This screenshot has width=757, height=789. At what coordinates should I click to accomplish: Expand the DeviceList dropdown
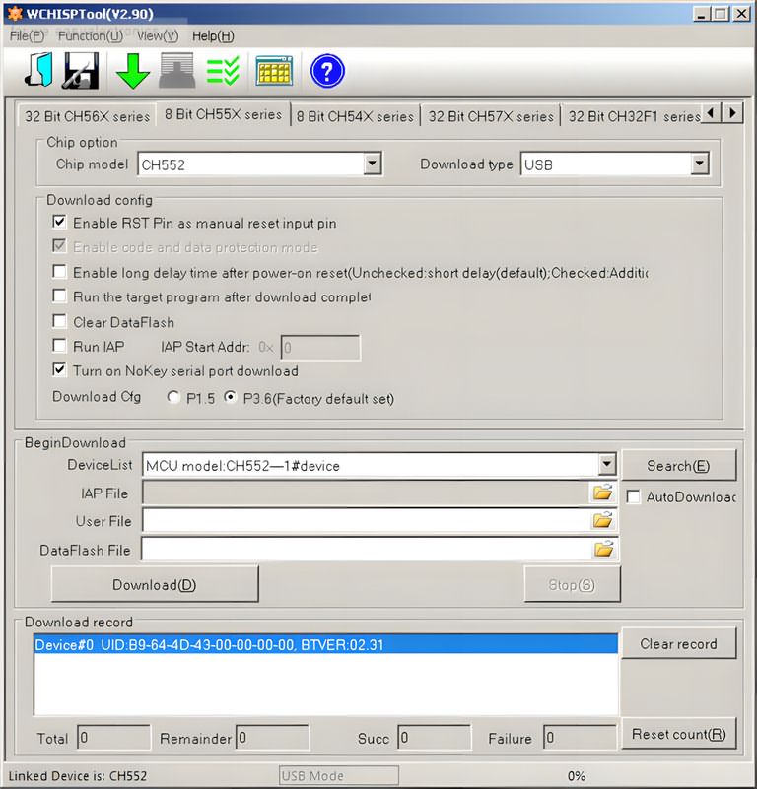point(607,465)
